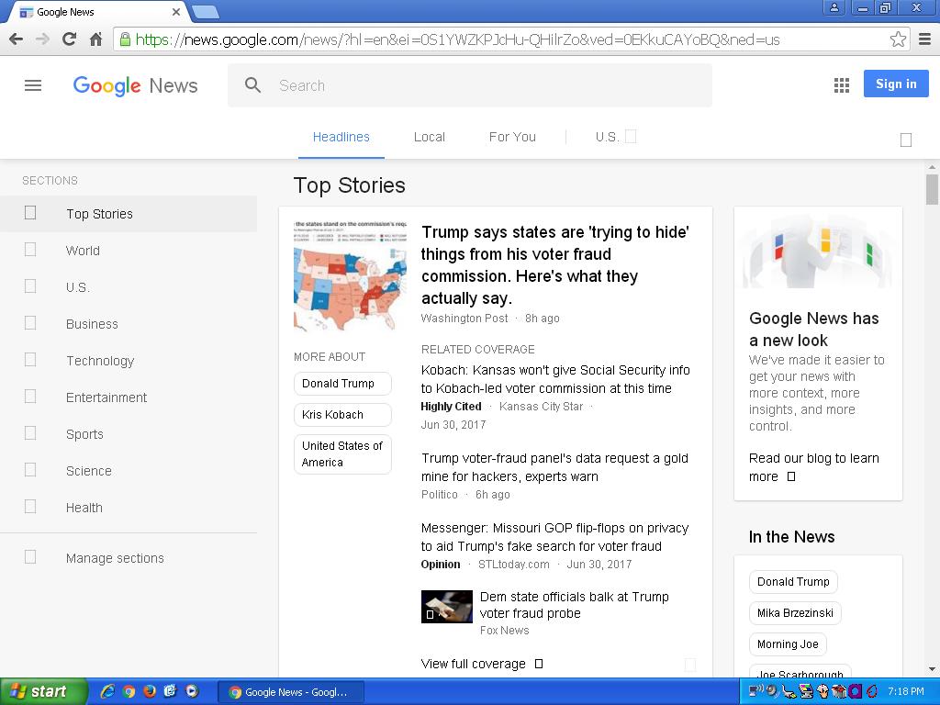Switch to the Headlines tab
This screenshot has width=940, height=705.
[341, 136]
